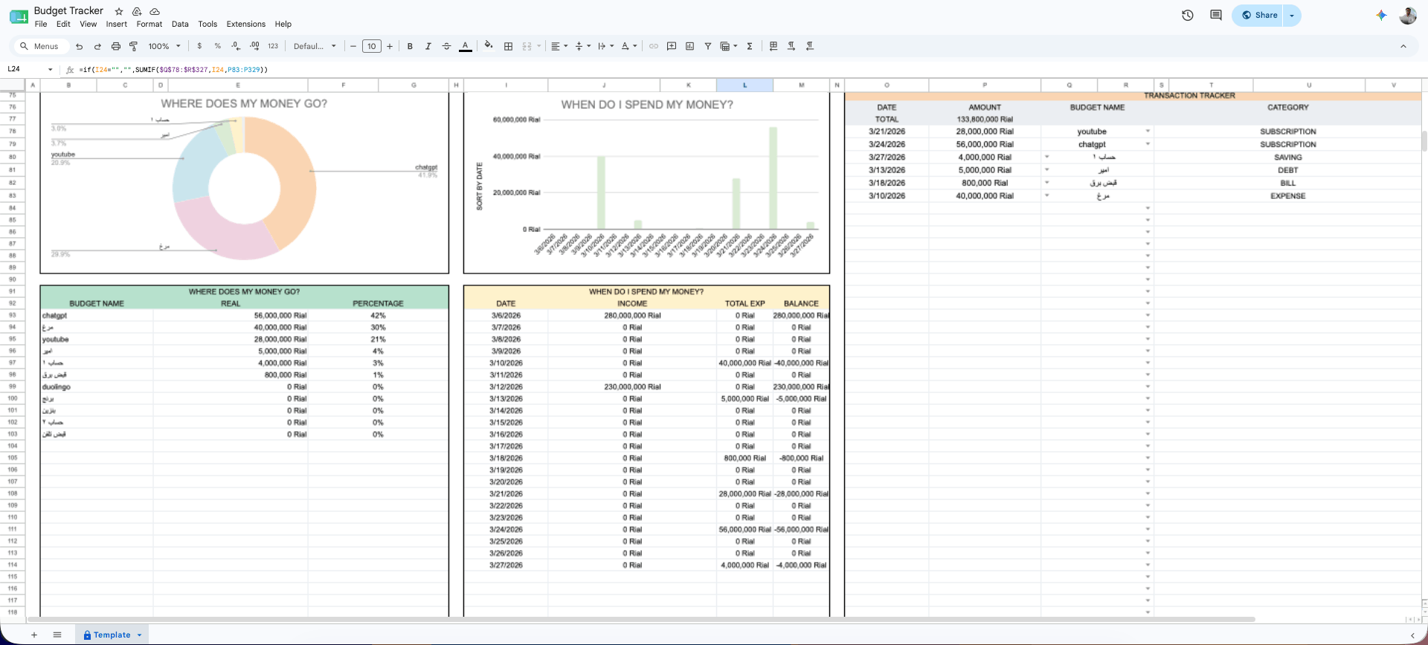The width and height of the screenshot is (1428, 645).
Task: Open the text color picker
Action: click(466, 46)
